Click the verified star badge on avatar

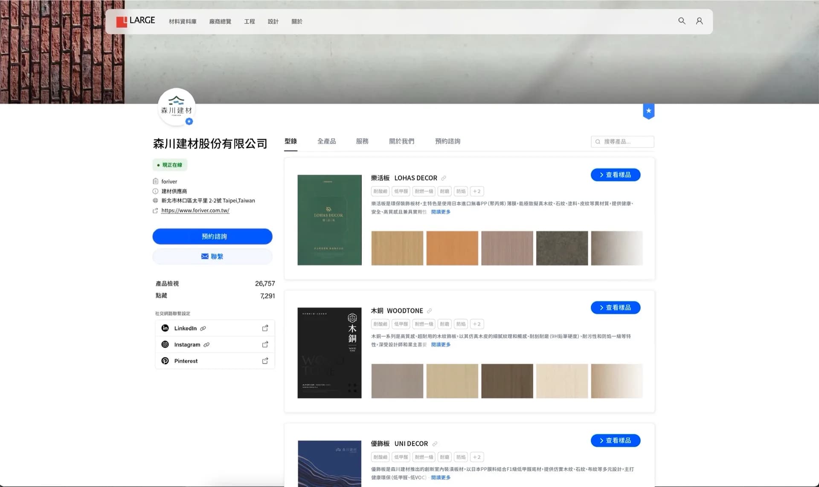[x=189, y=121]
